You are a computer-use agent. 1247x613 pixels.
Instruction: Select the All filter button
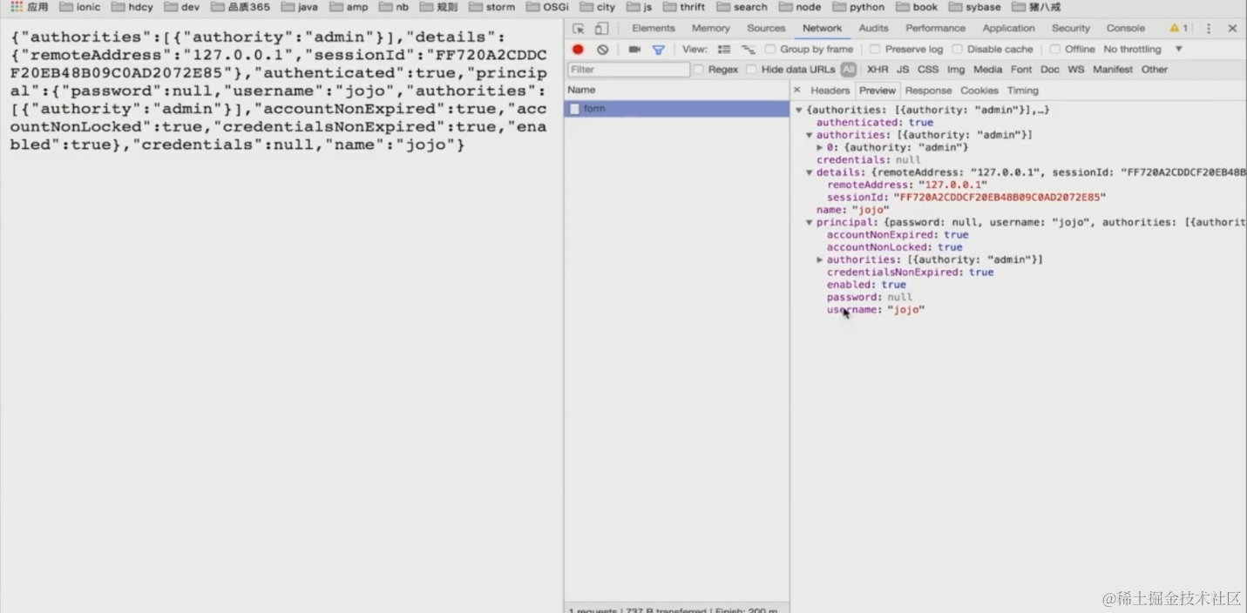(x=849, y=70)
